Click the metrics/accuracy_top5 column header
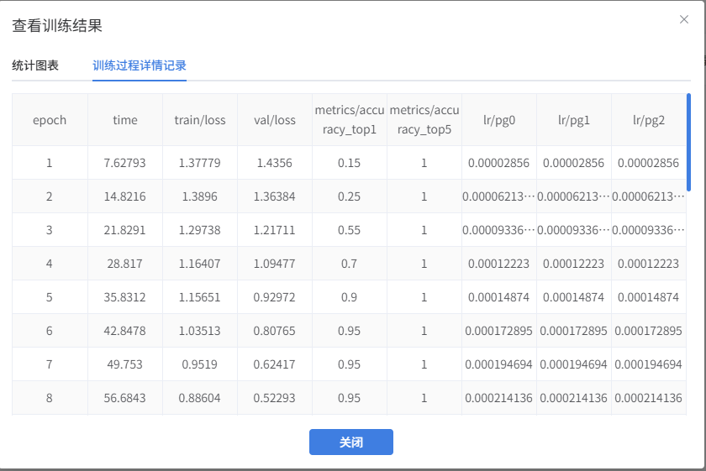Screen dimensions: 706x471 [424, 120]
